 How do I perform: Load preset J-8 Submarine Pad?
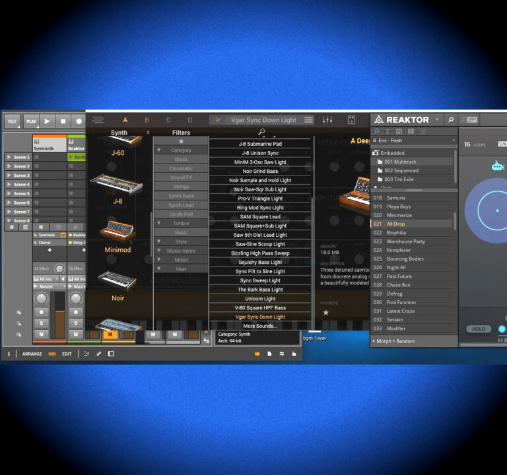(x=260, y=144)
